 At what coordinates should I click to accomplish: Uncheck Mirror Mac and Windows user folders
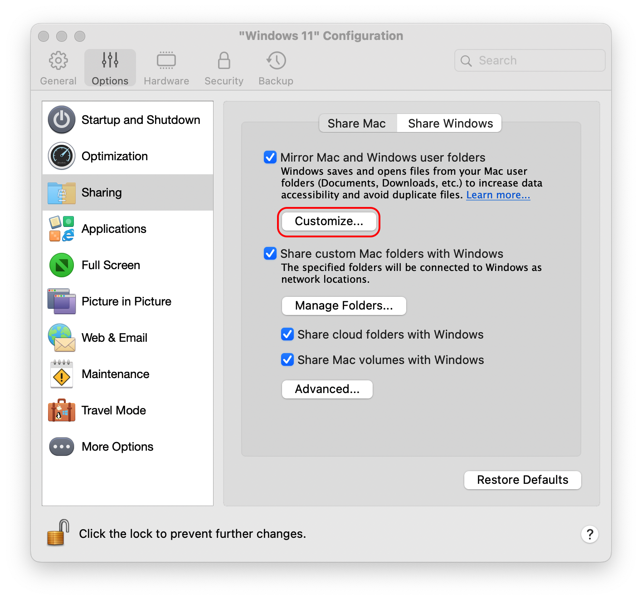pos(270,157)
